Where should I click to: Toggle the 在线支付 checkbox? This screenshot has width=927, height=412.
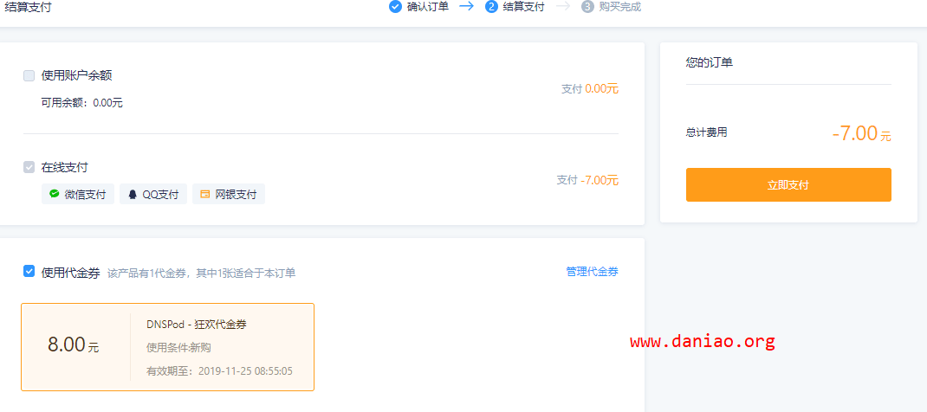click(29, 167)
